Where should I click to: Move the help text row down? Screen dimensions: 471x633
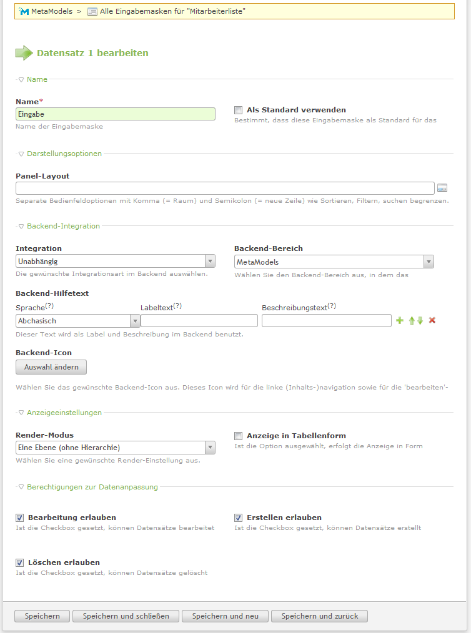[x=420, y=320]
